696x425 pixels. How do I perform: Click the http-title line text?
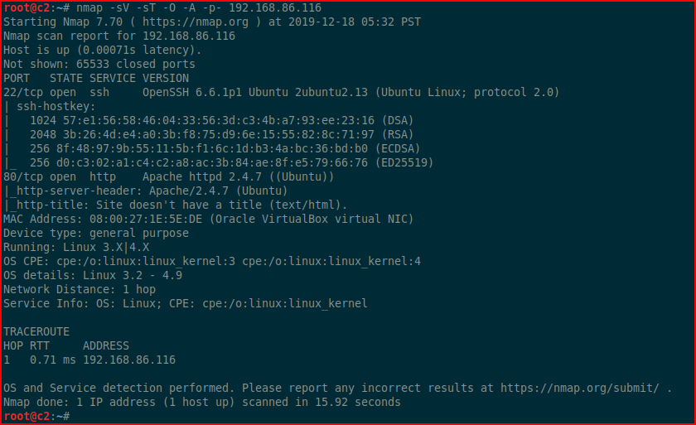pos(176,205)
